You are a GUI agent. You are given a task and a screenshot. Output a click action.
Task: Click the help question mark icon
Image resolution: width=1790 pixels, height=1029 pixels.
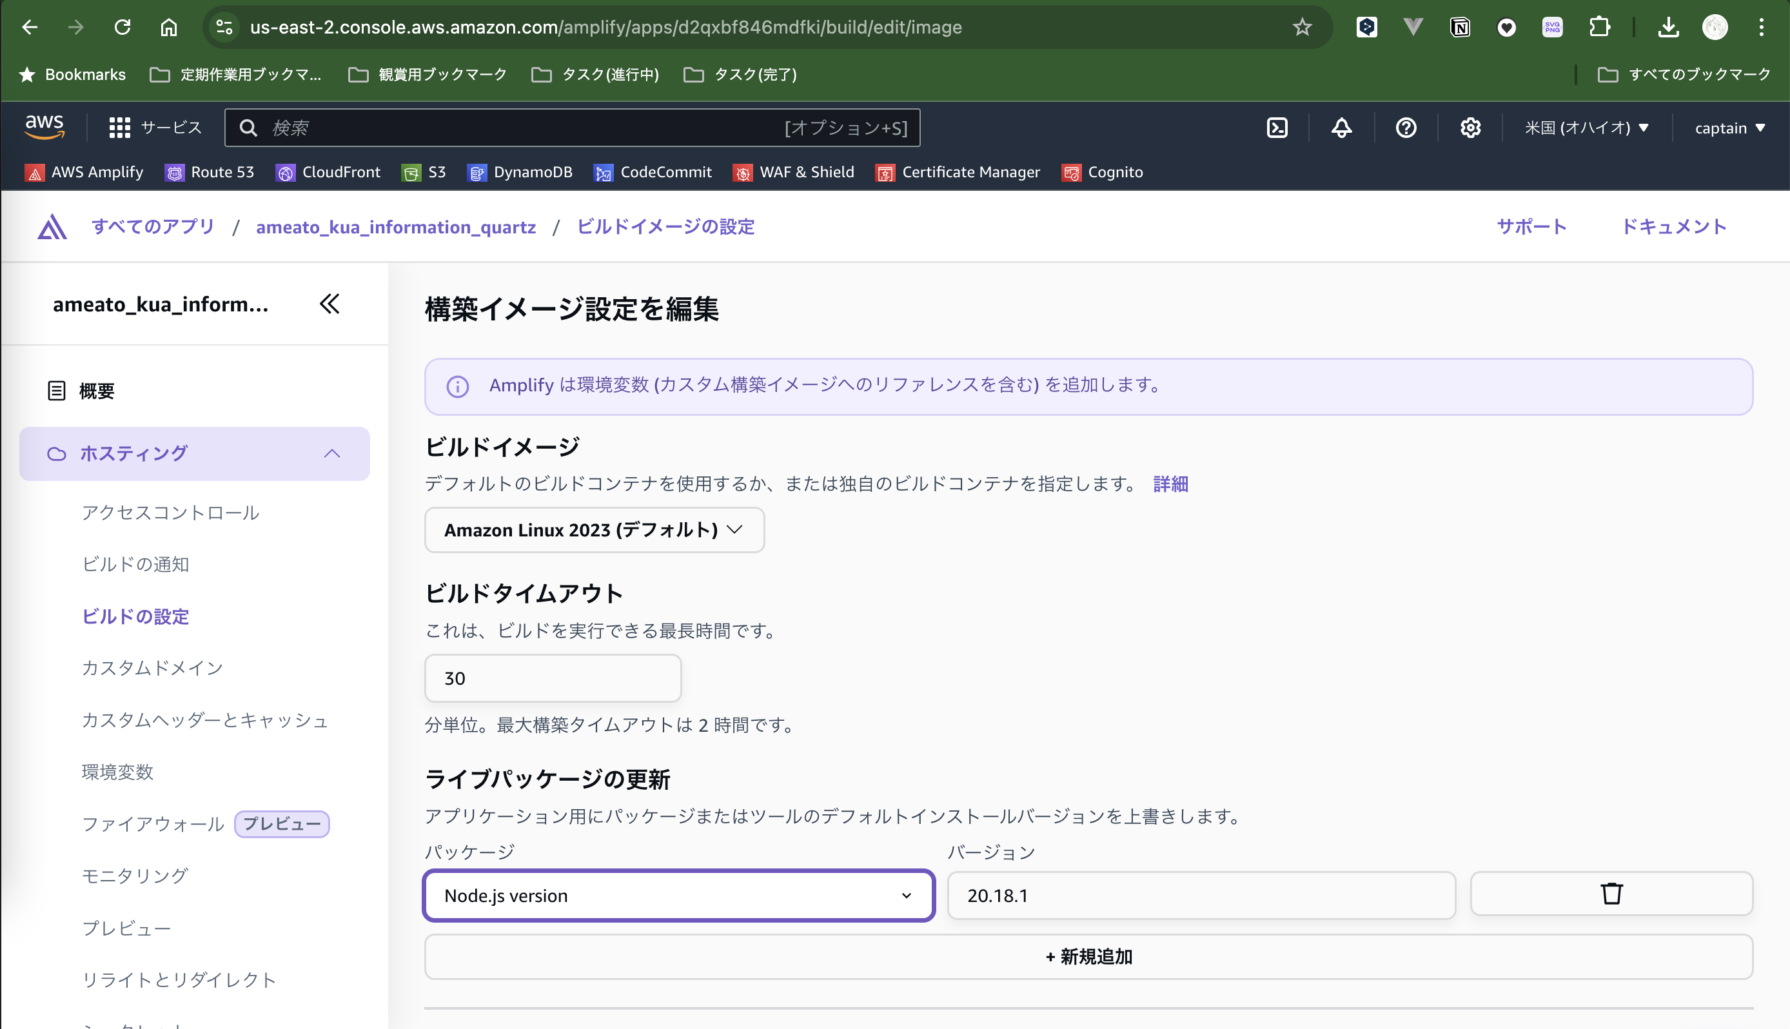point(1406,128)
